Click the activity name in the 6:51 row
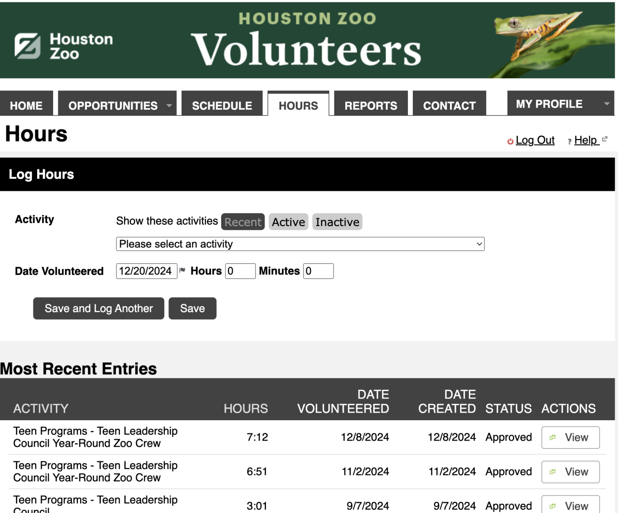 pos(96,471)
